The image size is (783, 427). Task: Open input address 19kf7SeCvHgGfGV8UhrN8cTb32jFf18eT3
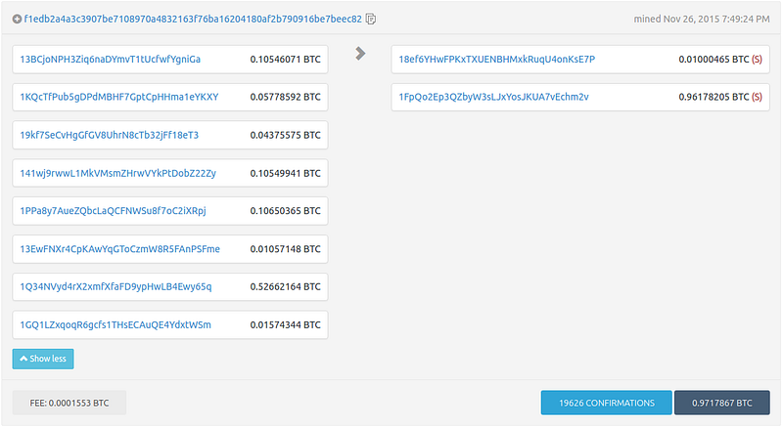tap(109, 135)
